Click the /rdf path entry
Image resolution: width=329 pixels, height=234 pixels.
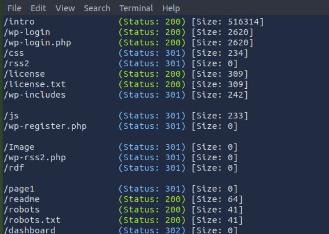[x=14, y=168]
